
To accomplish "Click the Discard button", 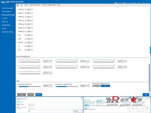I will tap(31, 95).
